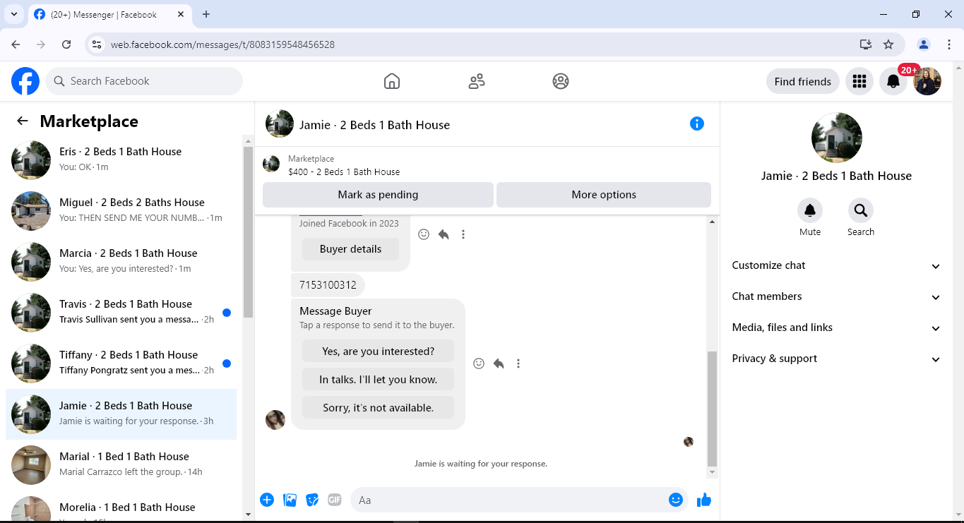
Task: Open the Friends icon in top navigation
Action: coord(477,81)
